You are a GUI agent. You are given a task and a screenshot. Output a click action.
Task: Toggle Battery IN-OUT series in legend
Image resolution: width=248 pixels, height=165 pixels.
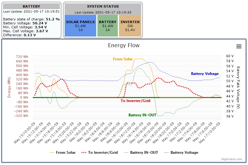[x=141, y=153]
